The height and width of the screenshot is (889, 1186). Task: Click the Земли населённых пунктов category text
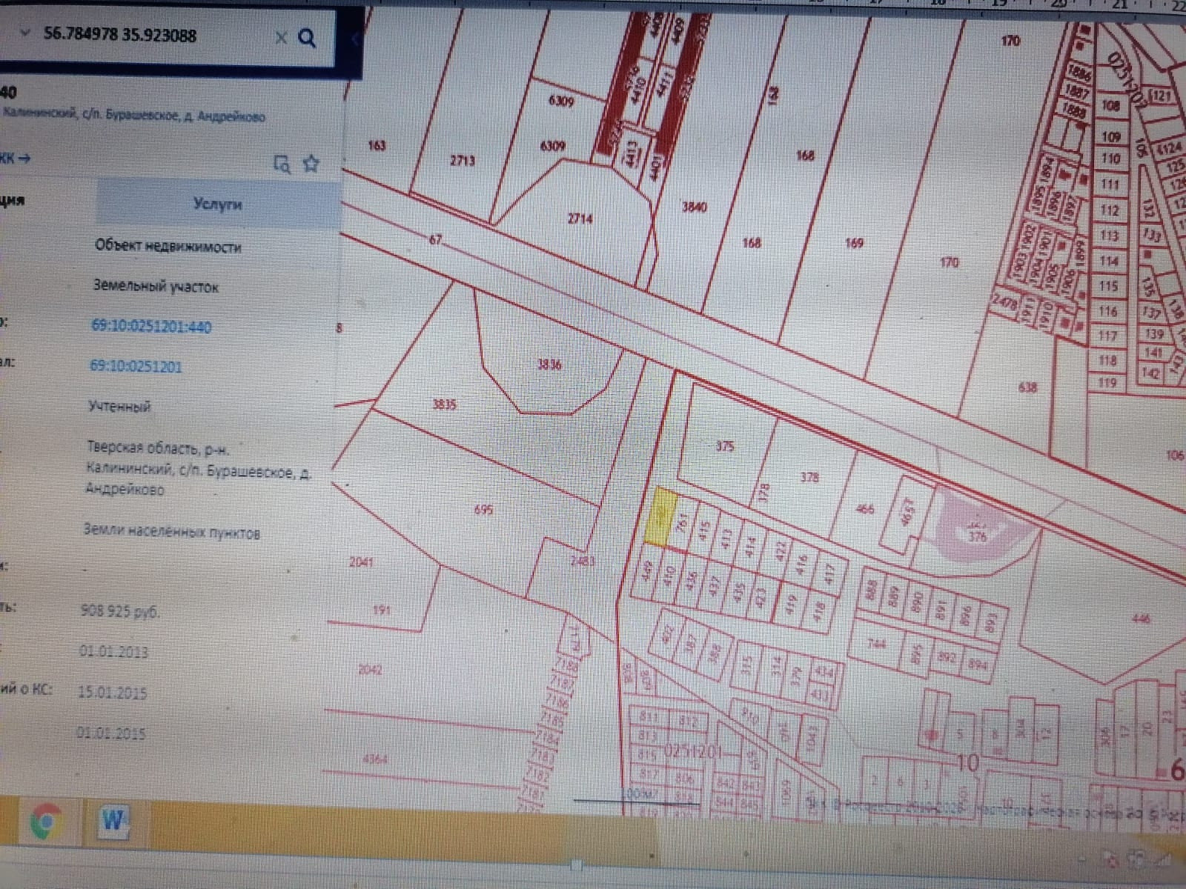[172, 532]
